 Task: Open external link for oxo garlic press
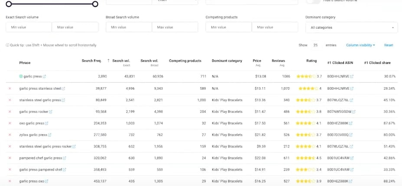pyautogui.click(x=46, y=123)
